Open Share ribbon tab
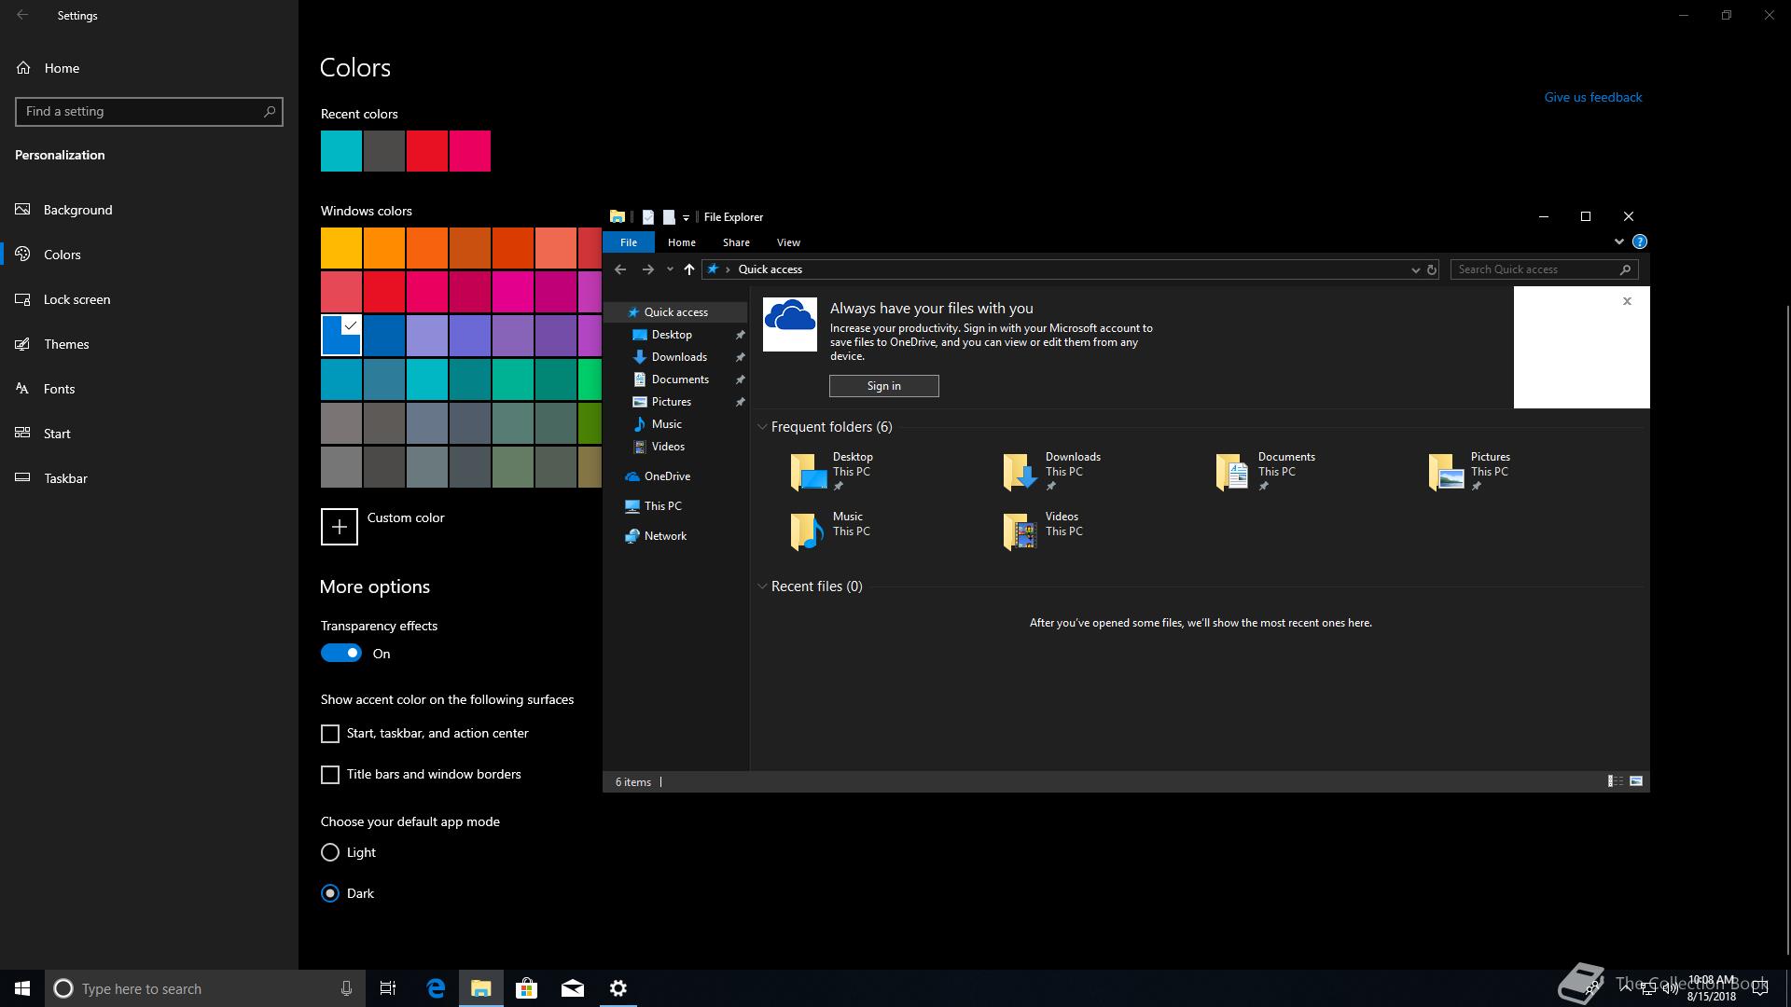1791x1007 pixels. click(x=736, y=242)
